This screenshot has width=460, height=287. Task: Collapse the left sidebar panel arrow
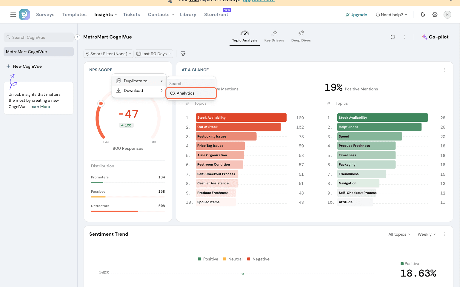(x=77, y=37)
